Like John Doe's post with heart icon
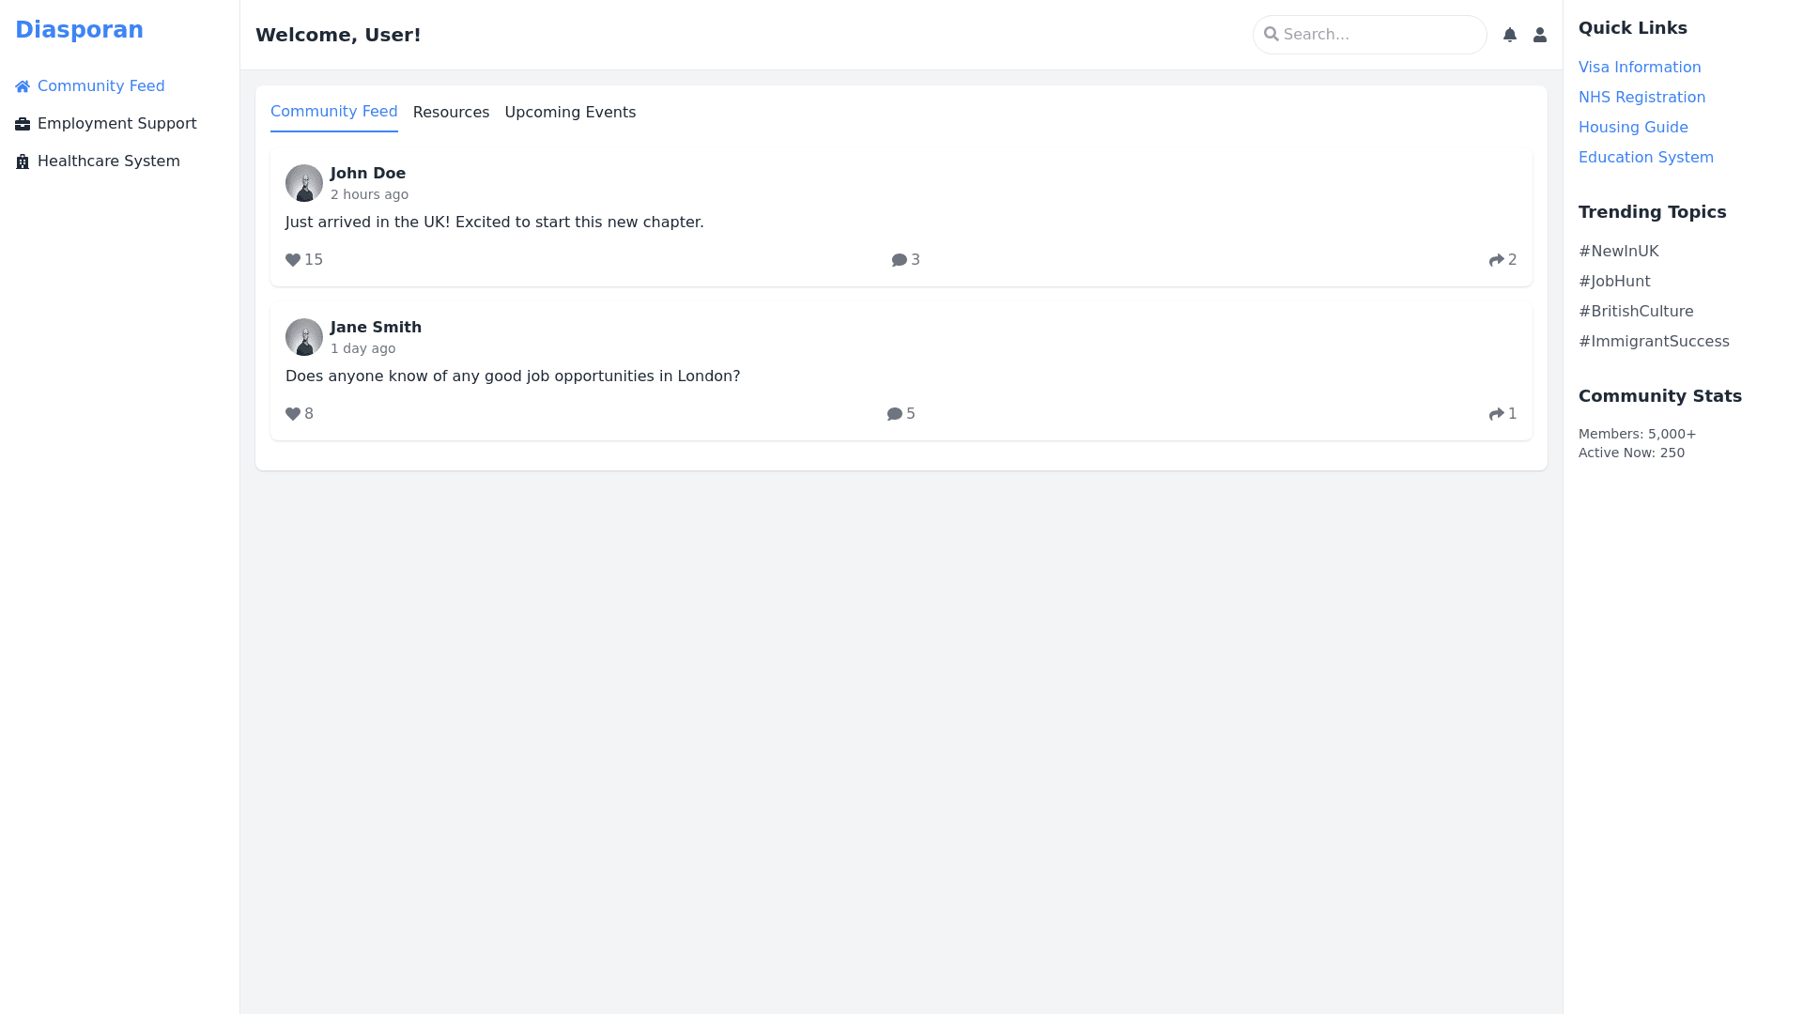Screen dimensions: 1803x1014 click(293, 260)
